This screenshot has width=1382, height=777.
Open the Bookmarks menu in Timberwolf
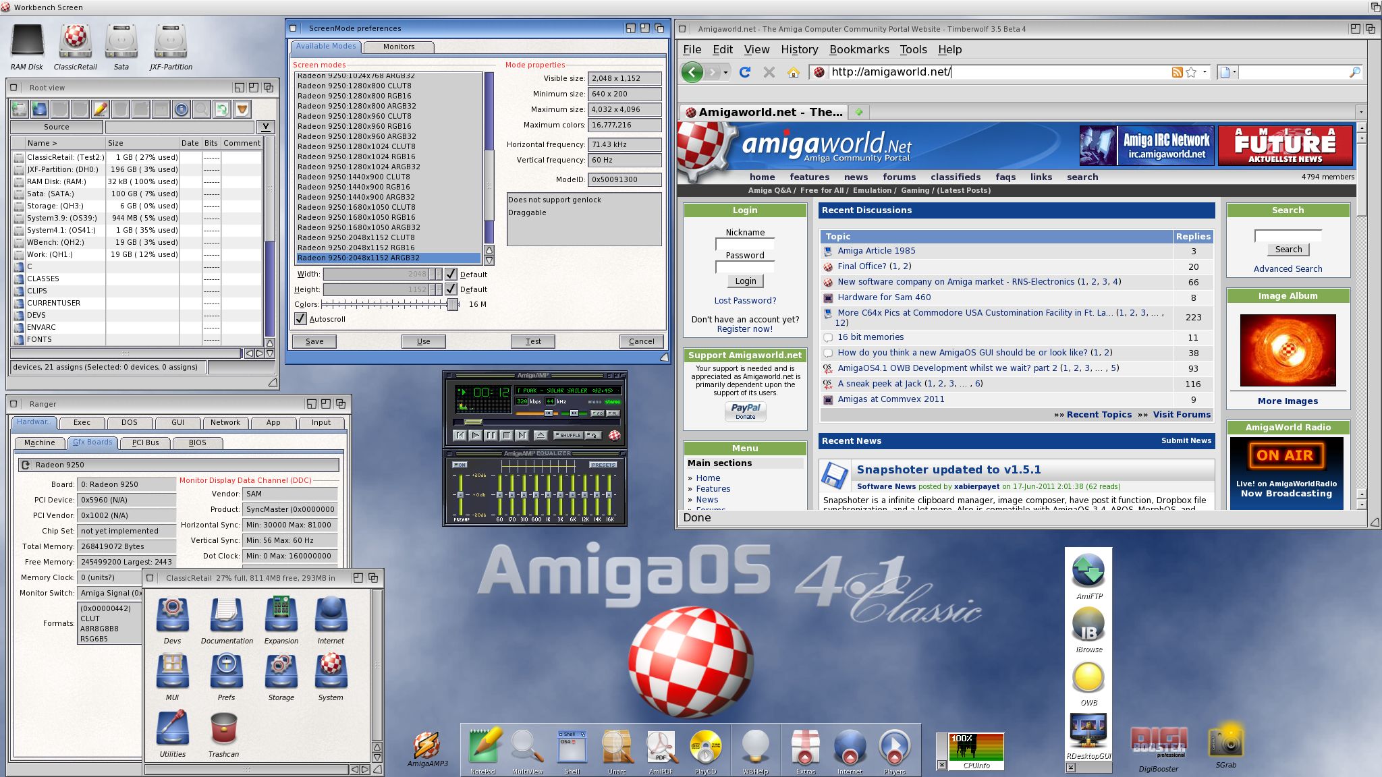coord(859,50)
